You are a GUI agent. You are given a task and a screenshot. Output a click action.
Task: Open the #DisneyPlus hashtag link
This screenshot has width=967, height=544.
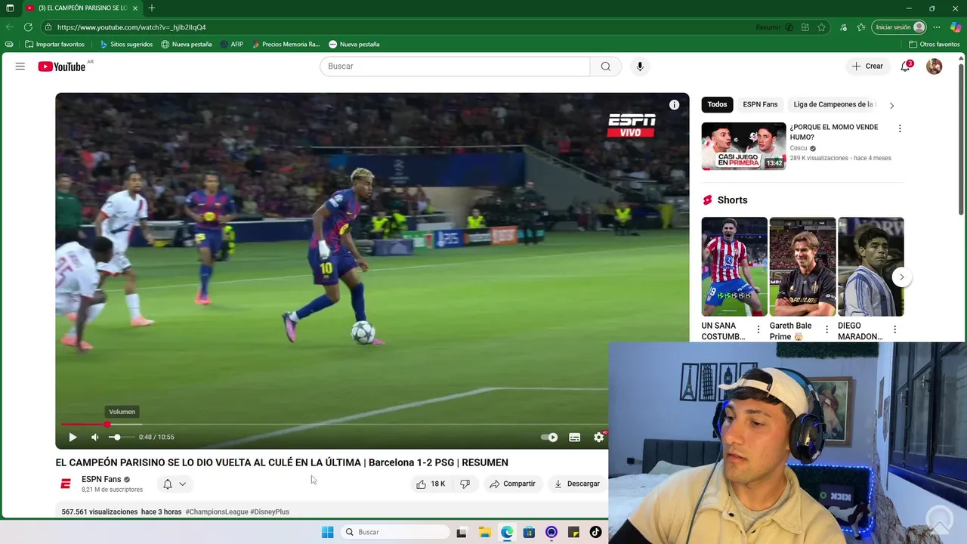[x=270, y=512]
